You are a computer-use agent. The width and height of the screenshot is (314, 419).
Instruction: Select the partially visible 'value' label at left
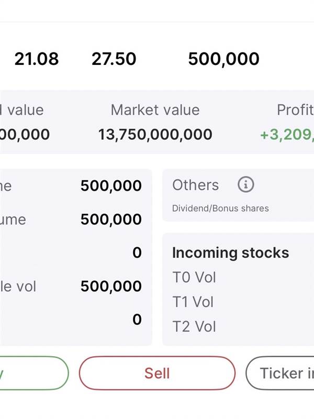pyautogui.click(x=23, y=110)
